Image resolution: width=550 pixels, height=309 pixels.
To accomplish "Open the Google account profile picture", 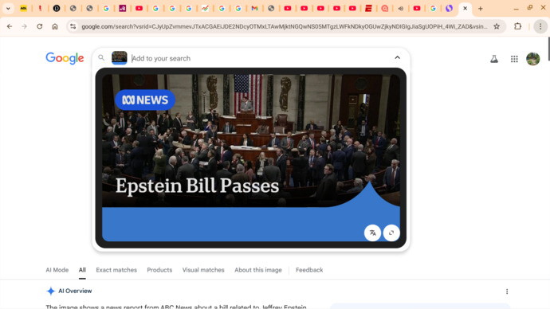I will [532, 59].
